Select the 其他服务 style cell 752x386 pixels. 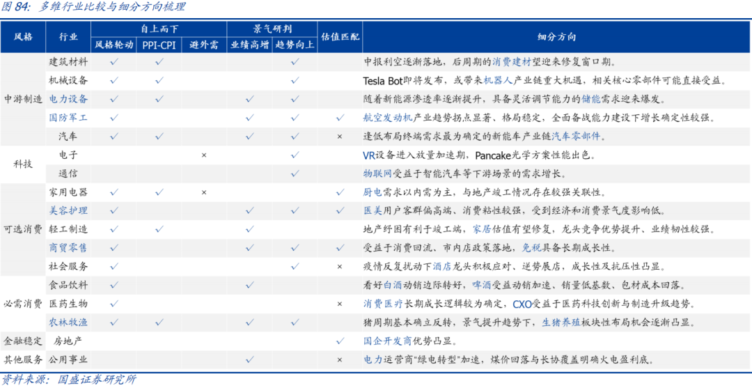point(23,359)
